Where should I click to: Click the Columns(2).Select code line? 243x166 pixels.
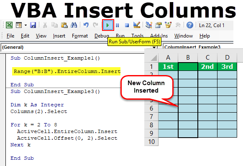coord(39,111)
